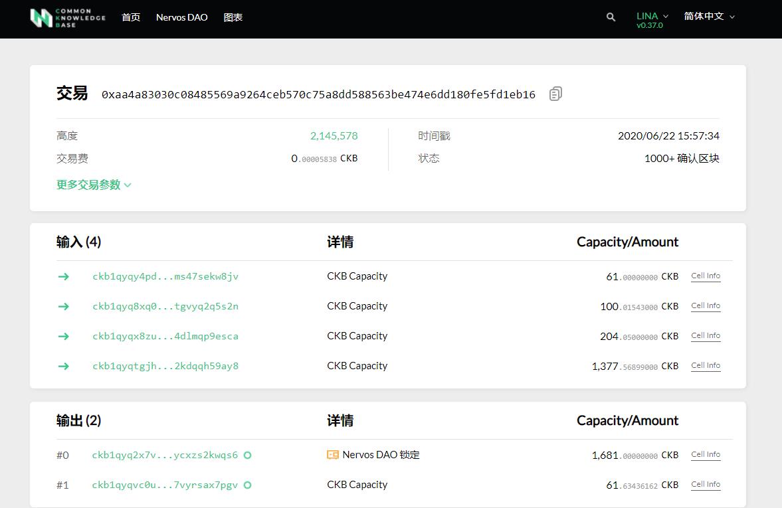782x508 pixels.
Task: Open output address ckb1qyqvc0u...7vyrsax7pgv
Action: (165, 485)
